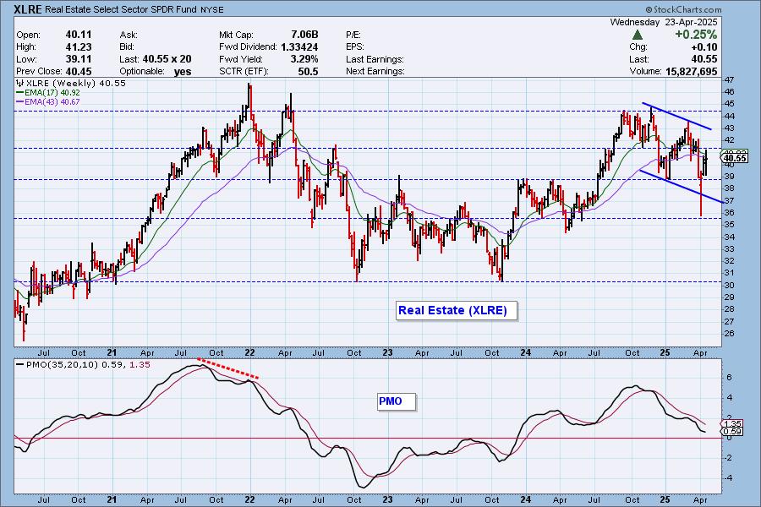Image resolution: width=761 pixels, height=507 pixels.
Task: Select the 40.55 current price tag on price axis
Action: pyautogui.click(x=734, y=158)
